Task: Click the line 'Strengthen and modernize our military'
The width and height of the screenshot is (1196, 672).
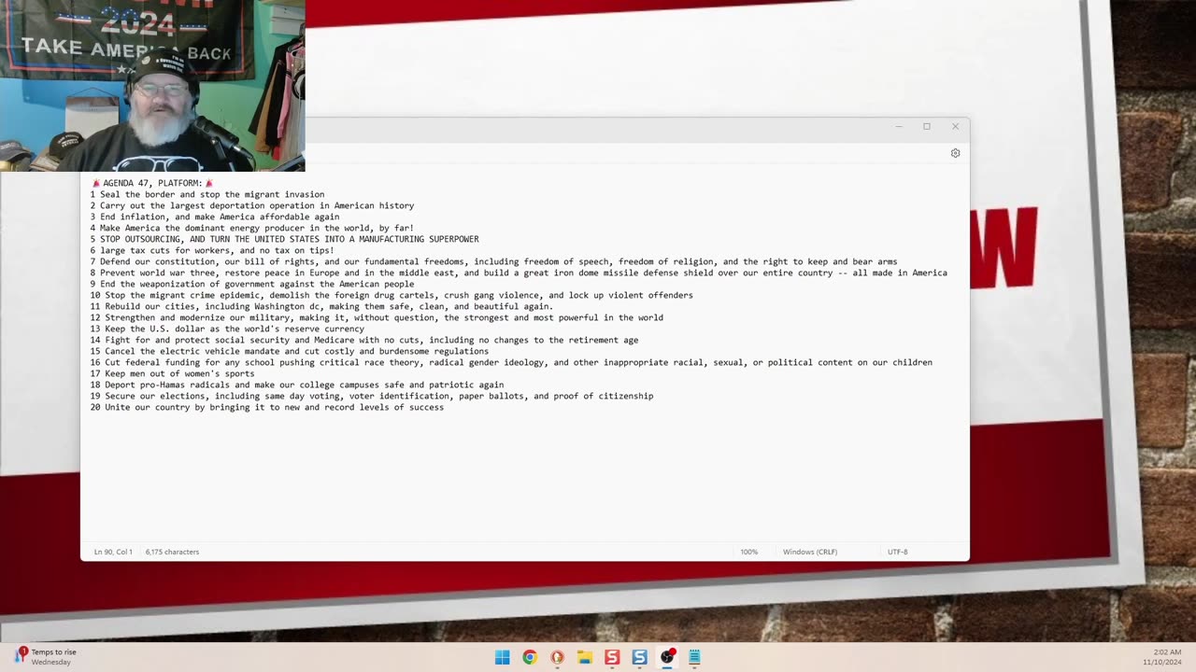Action: click(x=377, y=317)
